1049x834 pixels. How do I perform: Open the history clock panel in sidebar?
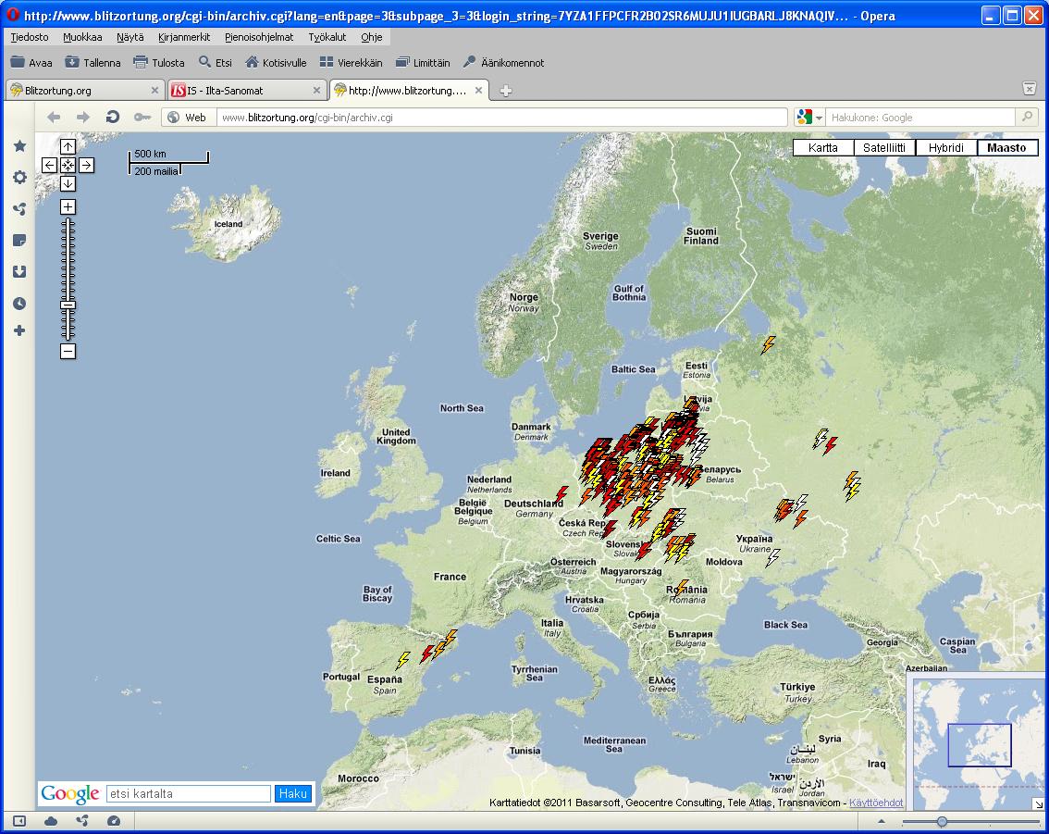point(19,304)
